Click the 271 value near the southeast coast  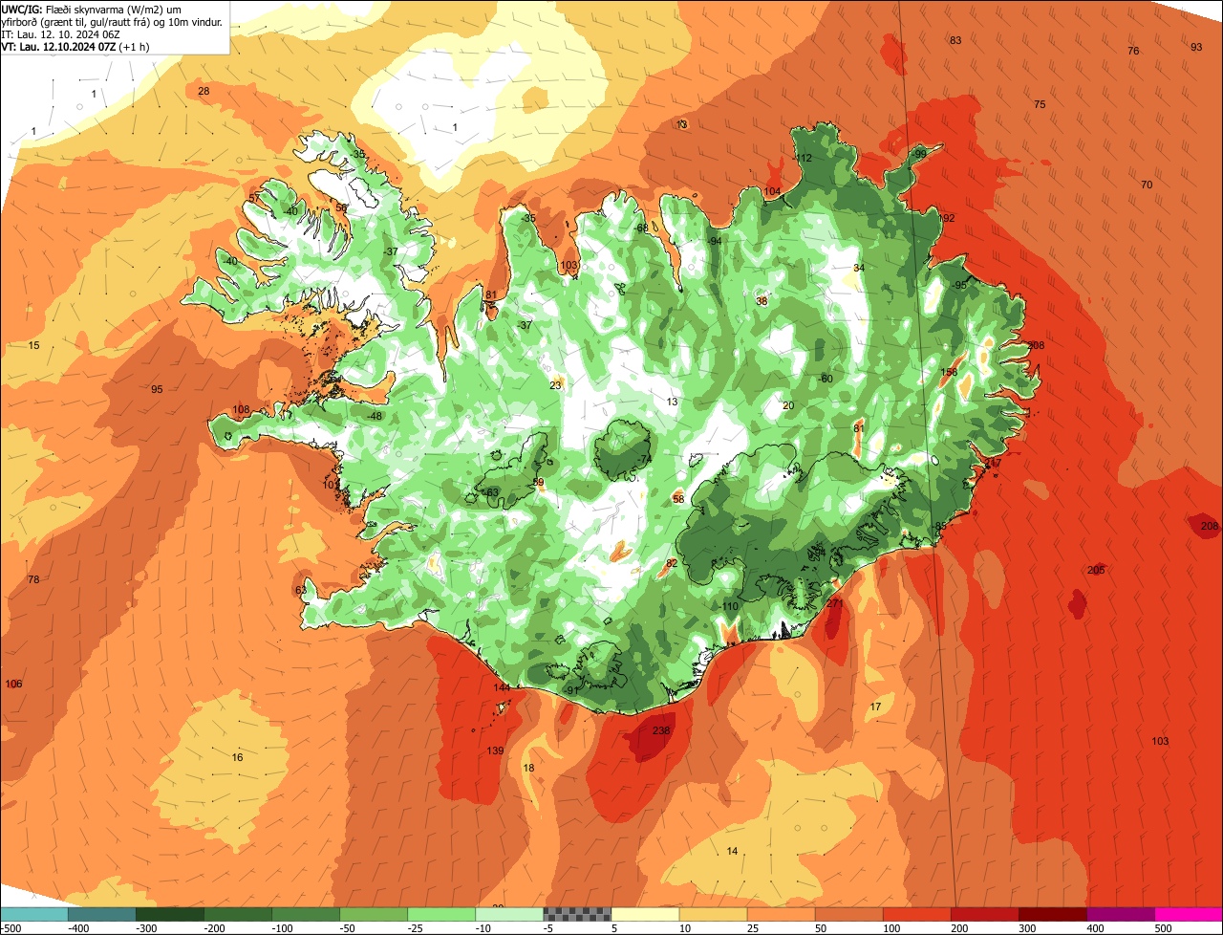(835, 603)
